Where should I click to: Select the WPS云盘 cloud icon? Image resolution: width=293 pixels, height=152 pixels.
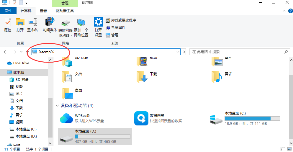coord(66,119)
